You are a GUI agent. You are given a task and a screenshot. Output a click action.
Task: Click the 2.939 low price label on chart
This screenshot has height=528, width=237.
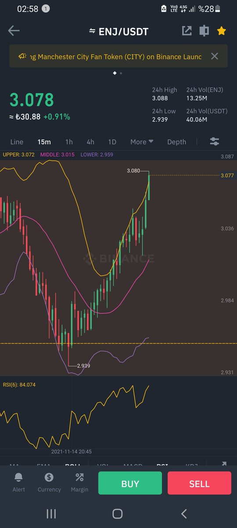(83, 366)
